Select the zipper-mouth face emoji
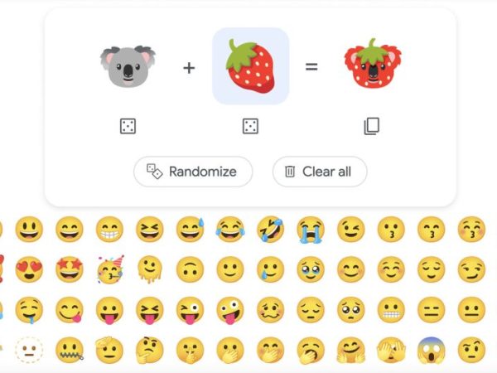The width and height of the screenshot is (497, 373). (70, 350)
